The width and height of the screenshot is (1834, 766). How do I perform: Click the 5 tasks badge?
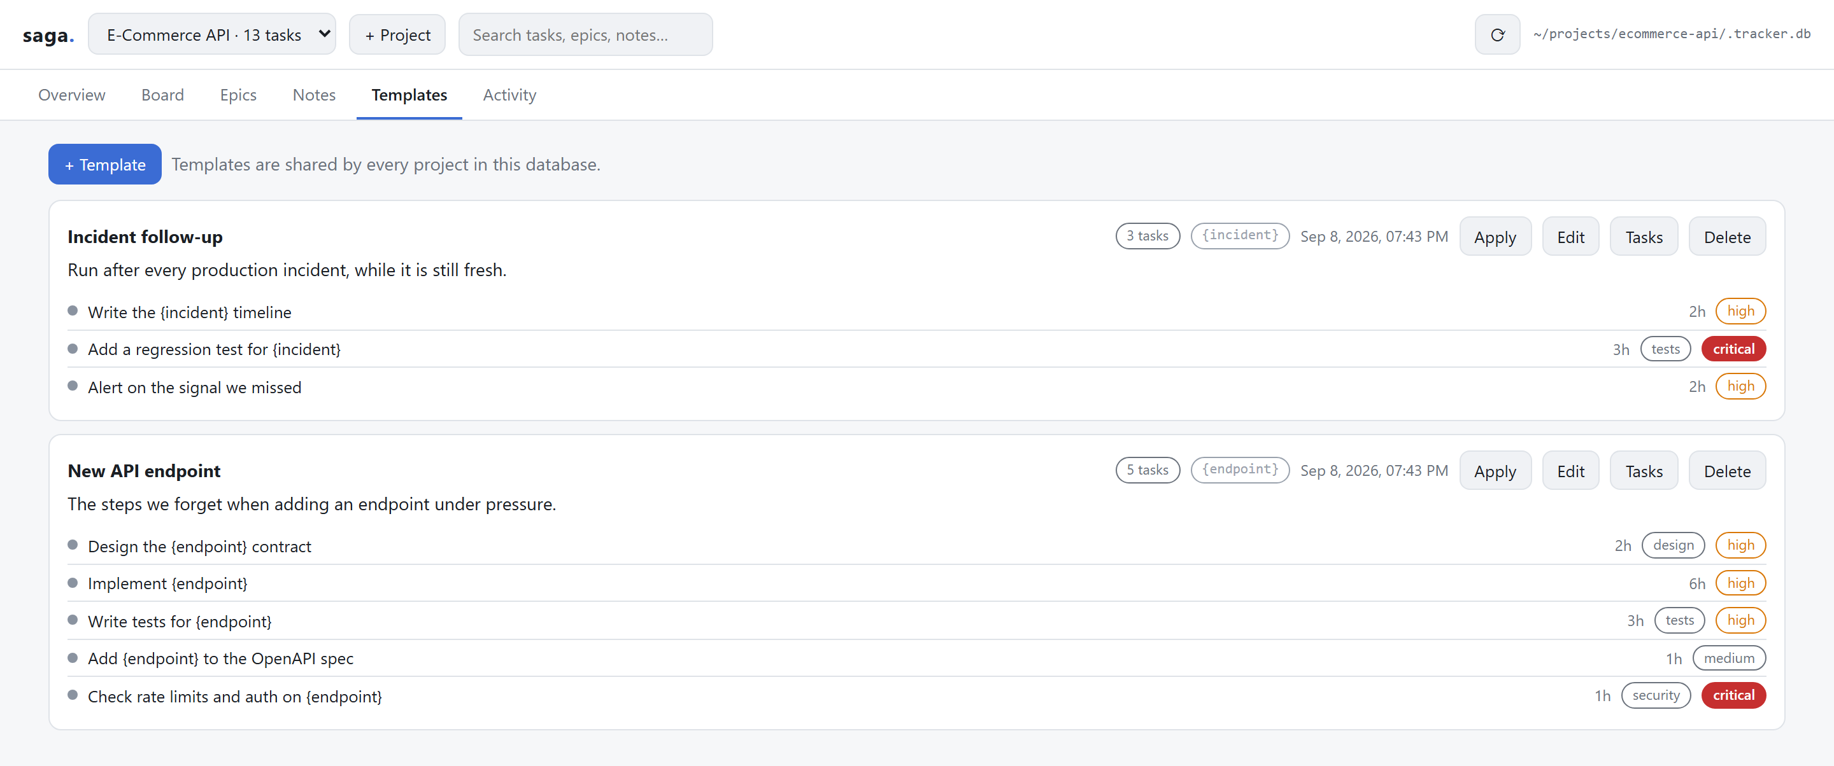click(1147, 470)
